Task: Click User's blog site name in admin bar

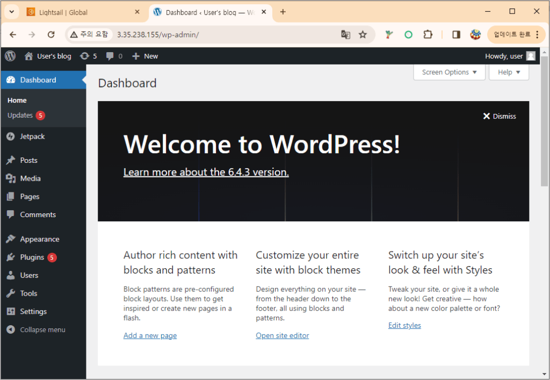Action: [x=54, y=56]
